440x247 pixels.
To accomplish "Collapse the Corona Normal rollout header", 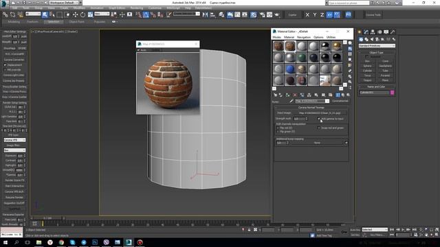I will (311, 108).
